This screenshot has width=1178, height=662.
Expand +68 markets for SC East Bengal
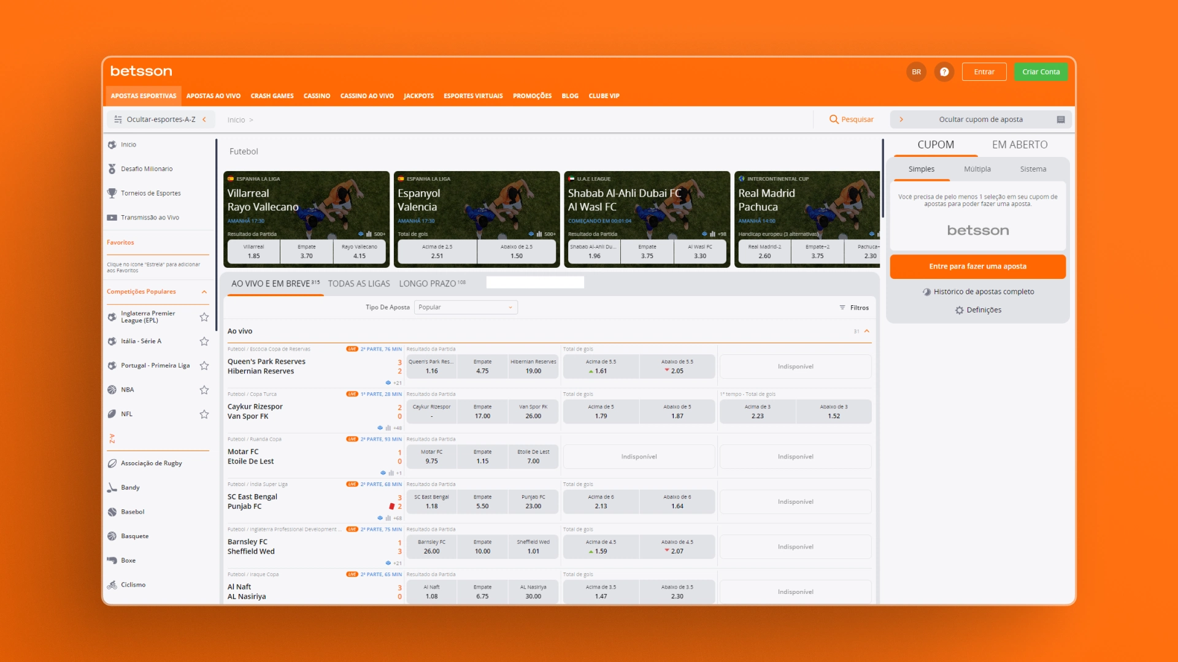(397, 518)
